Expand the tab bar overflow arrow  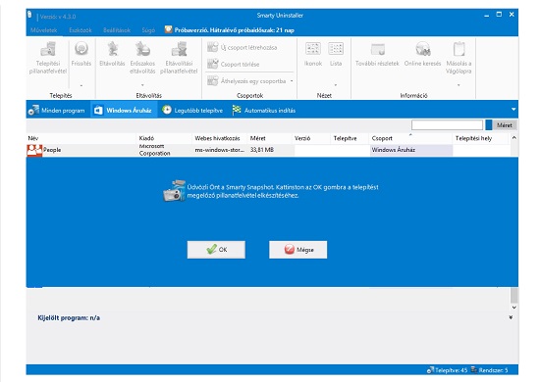tap(513, 110)
